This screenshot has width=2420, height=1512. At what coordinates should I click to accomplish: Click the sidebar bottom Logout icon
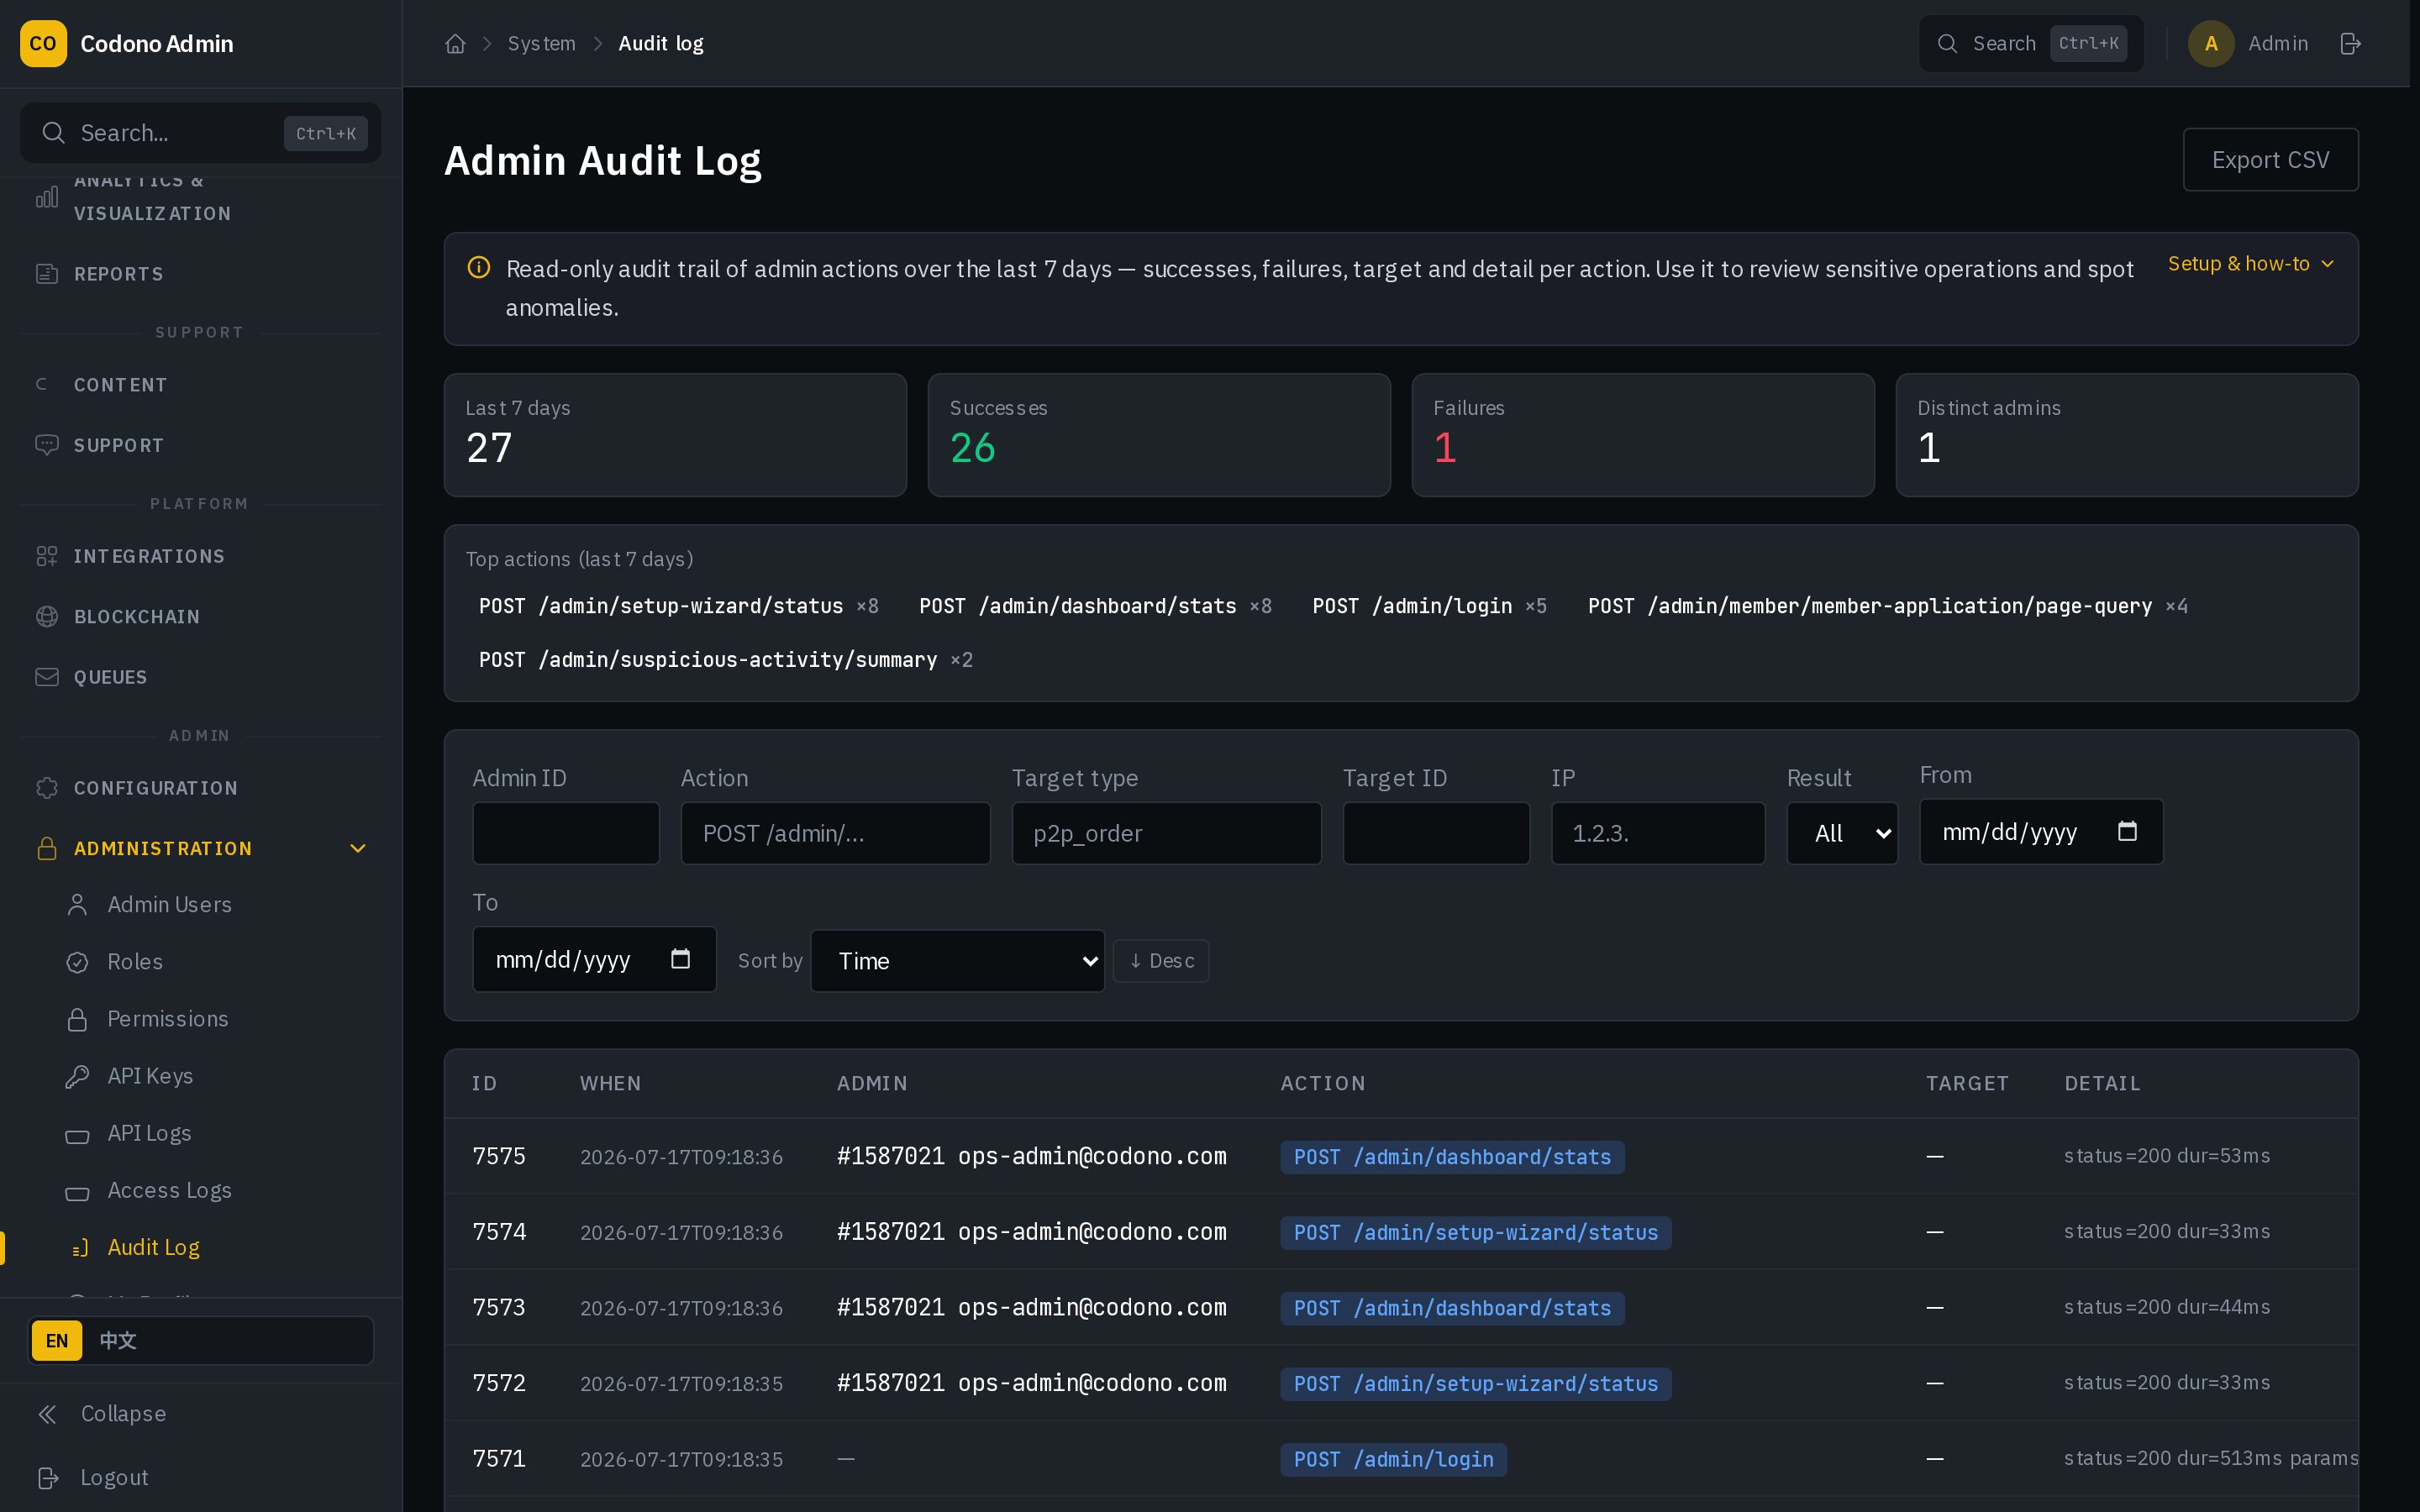tap(47, 1478)
